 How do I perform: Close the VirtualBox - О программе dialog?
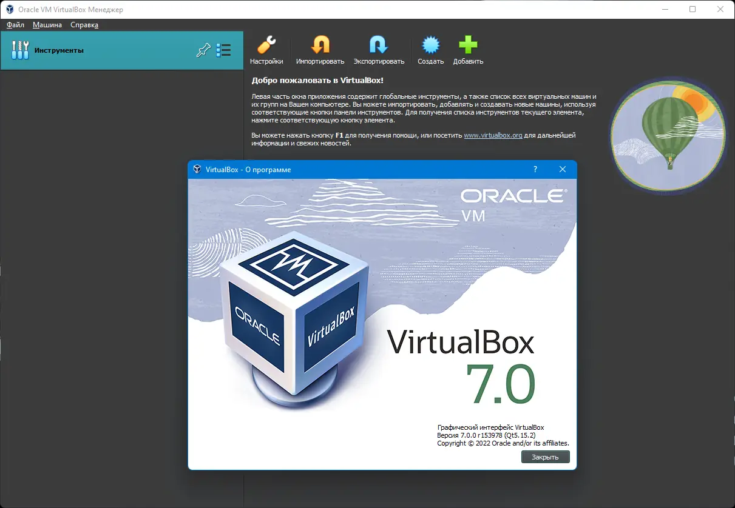(563, 169)
